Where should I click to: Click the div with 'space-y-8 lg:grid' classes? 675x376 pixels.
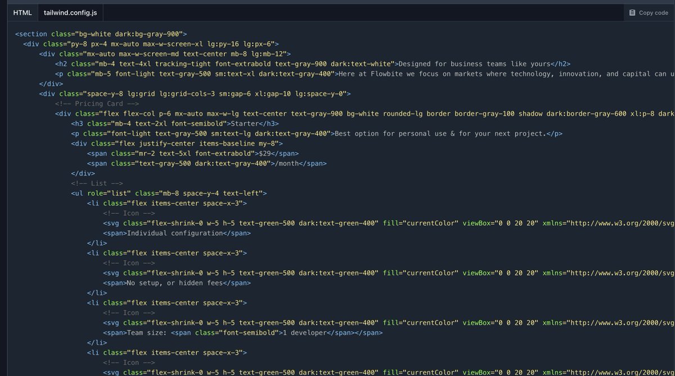pos(195,93)
